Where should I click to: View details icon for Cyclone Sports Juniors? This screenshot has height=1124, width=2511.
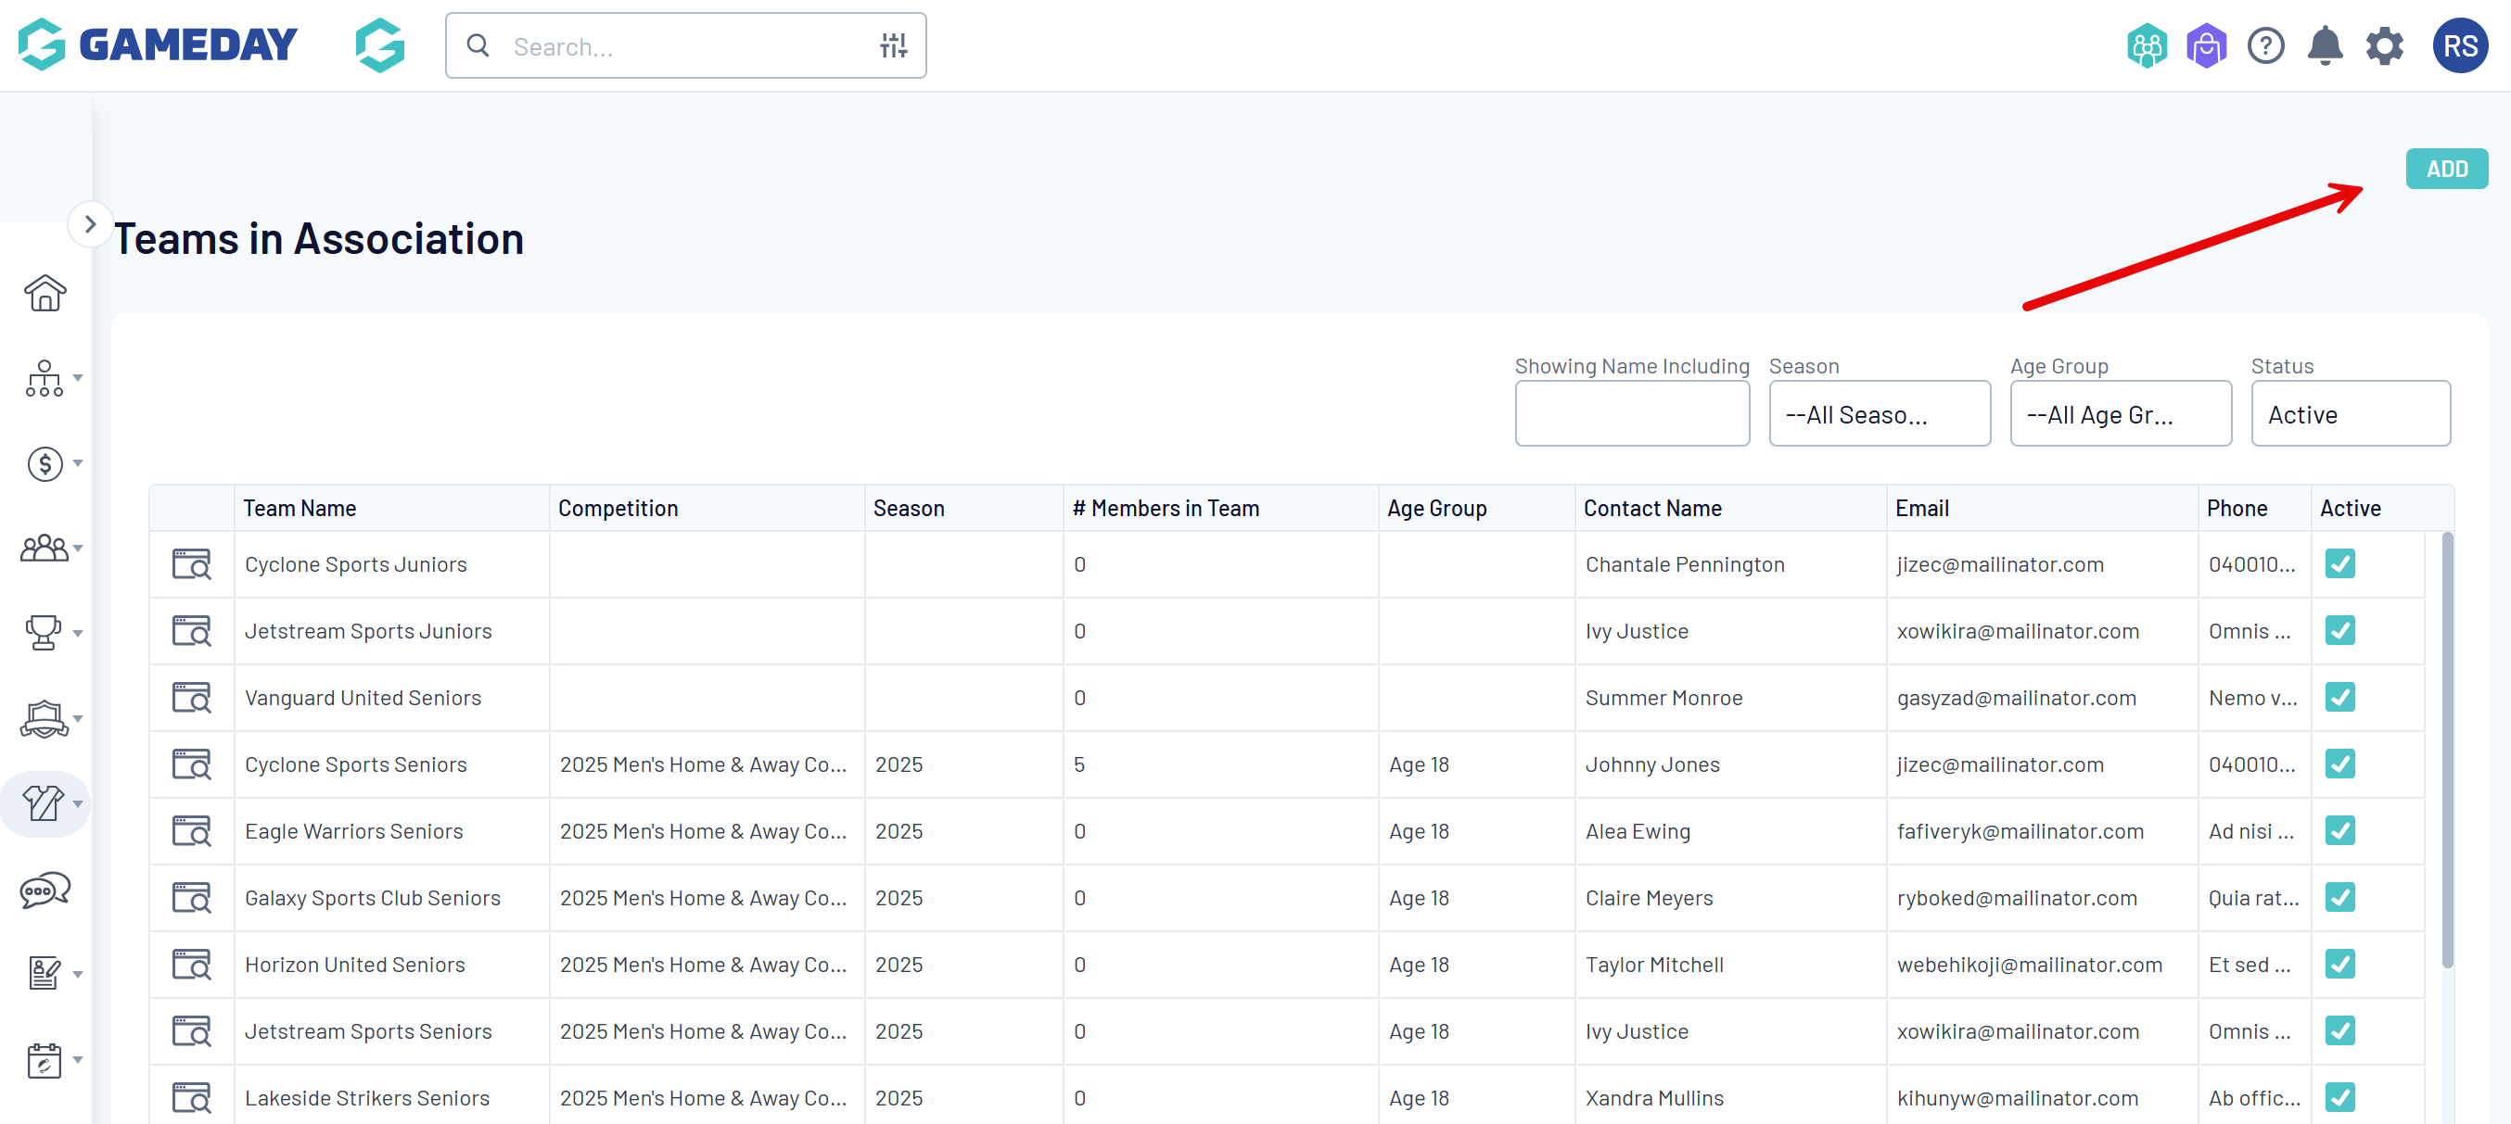coord(191,564)
